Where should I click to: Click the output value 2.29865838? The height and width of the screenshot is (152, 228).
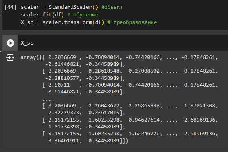pyautogui.click(x=144, y=106)
